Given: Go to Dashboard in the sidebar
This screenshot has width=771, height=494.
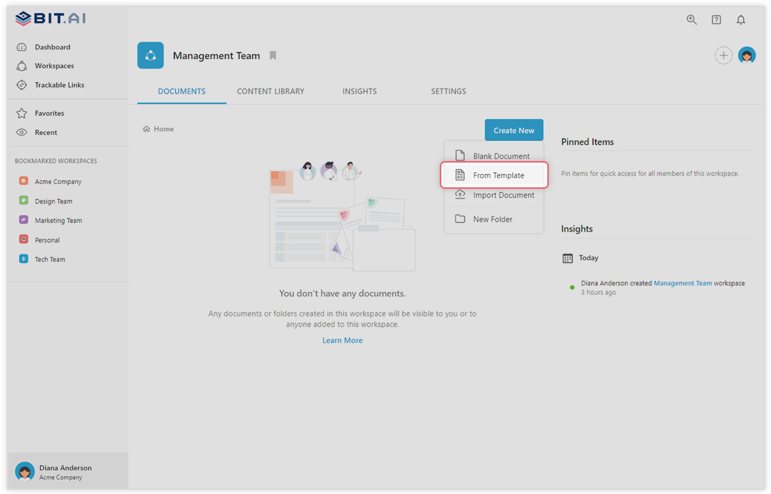Looking at the screenshot, I should point(52,47).
